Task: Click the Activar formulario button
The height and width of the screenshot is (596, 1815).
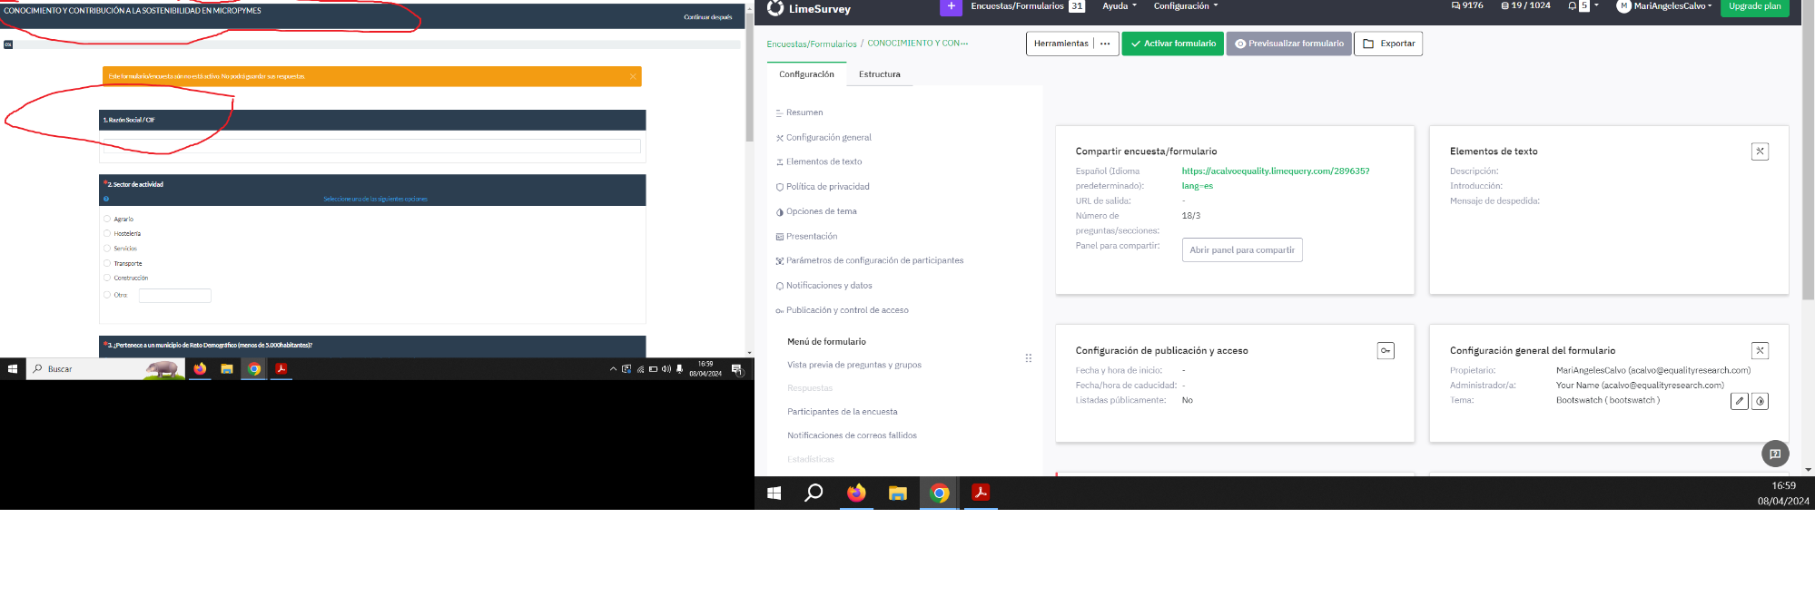Action: [1172, 44]
